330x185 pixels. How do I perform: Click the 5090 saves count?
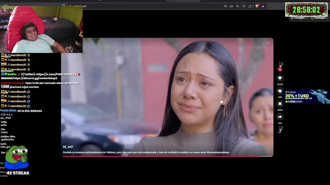pyautogui.click(x=280, y=110)
